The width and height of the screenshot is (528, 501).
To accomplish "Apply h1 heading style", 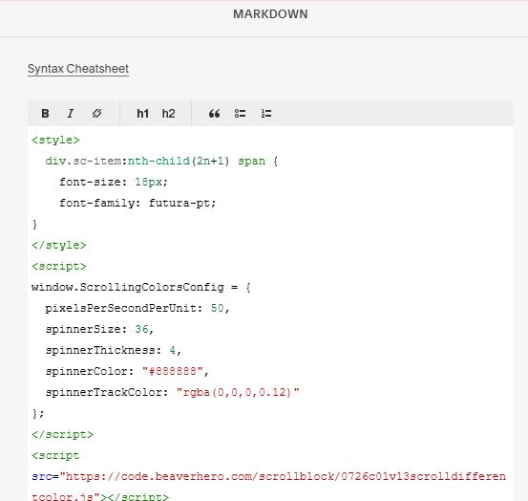I will [143, 113].
